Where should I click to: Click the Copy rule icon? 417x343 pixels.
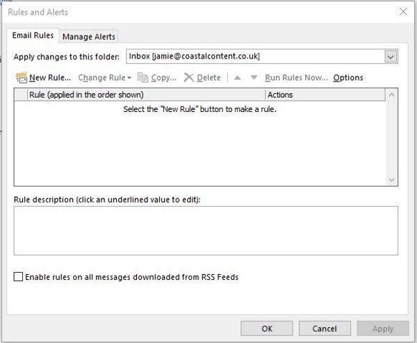point(142,77)
